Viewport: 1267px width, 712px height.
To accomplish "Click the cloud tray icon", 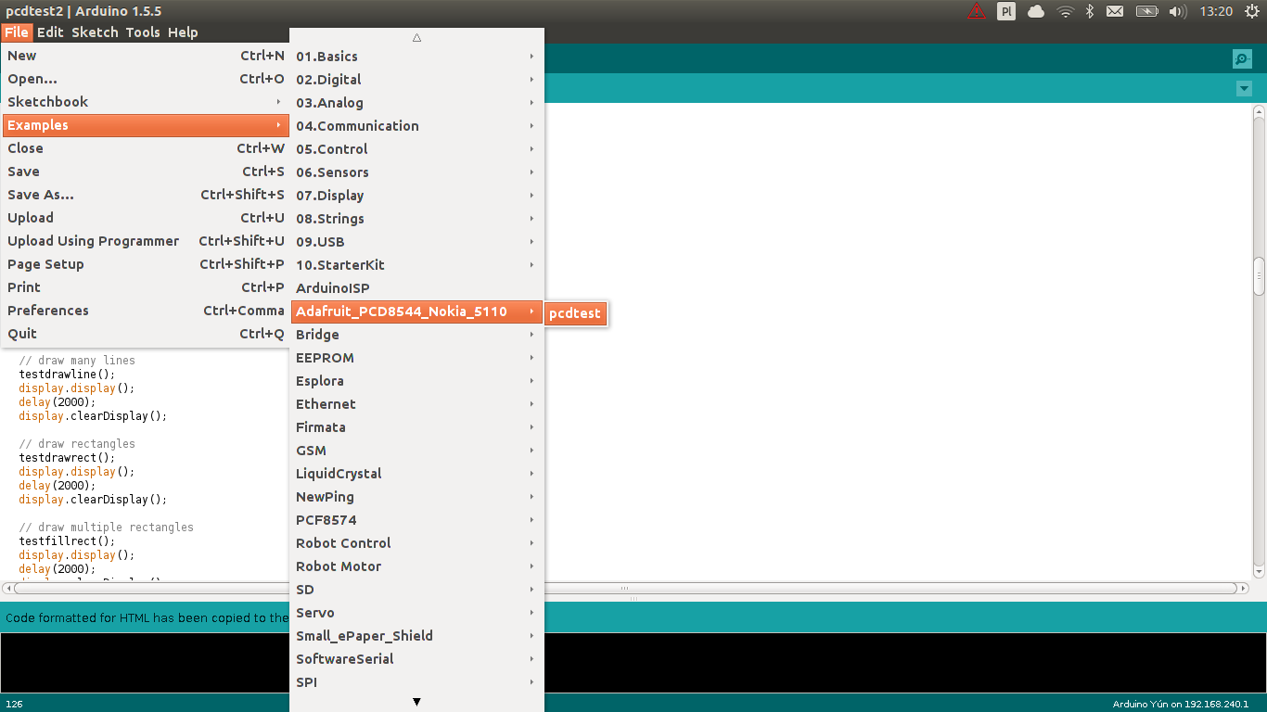I will pyautogui.click(x=1036, y=11).
